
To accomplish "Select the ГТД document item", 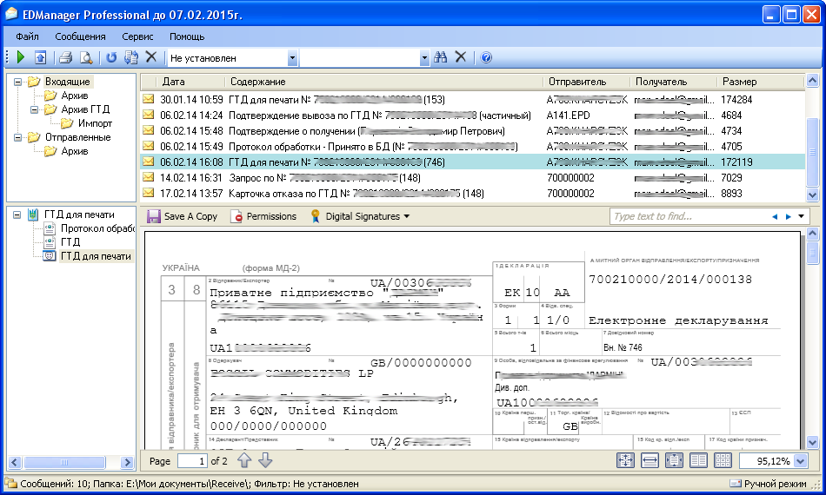I will (x=70, y=242).
